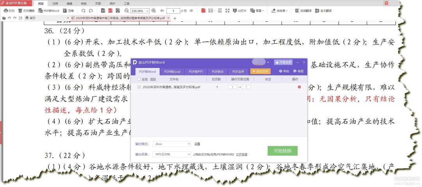Click the 压缩 compress tool
The image size is (422, 187).
68,11
